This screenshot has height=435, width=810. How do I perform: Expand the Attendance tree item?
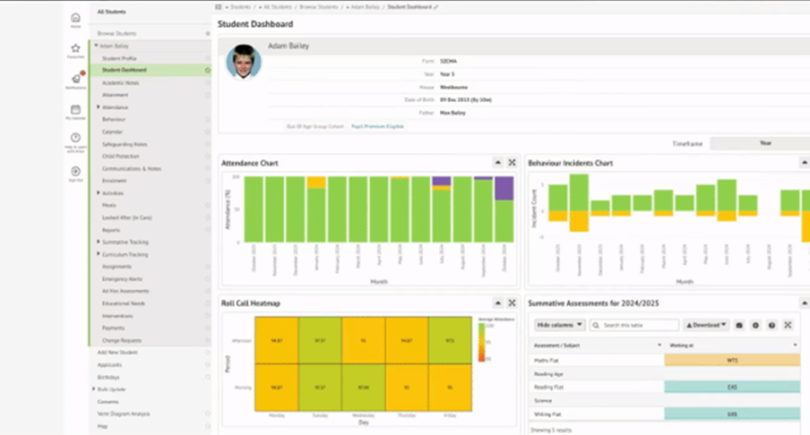pos(99,107)
